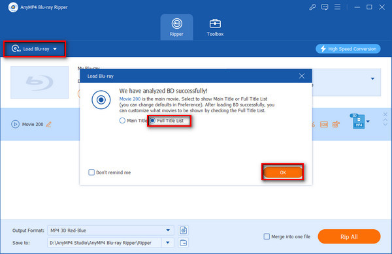
Task: Rename Movie 200 with pencil icon
Action: [49, 124]
